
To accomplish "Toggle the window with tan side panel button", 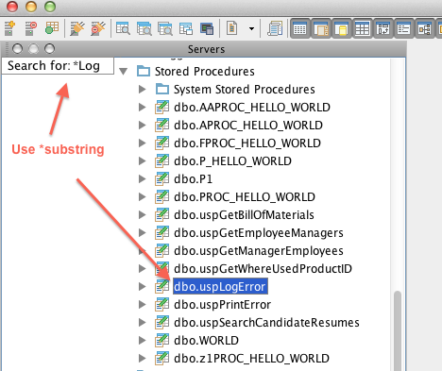I will point(321,28).
